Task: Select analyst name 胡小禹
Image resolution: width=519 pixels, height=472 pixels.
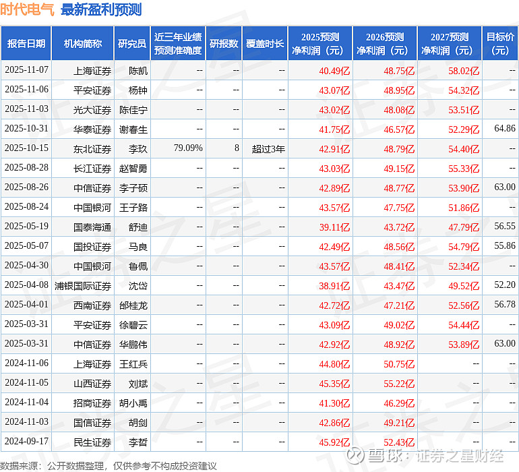Action: 133,403
